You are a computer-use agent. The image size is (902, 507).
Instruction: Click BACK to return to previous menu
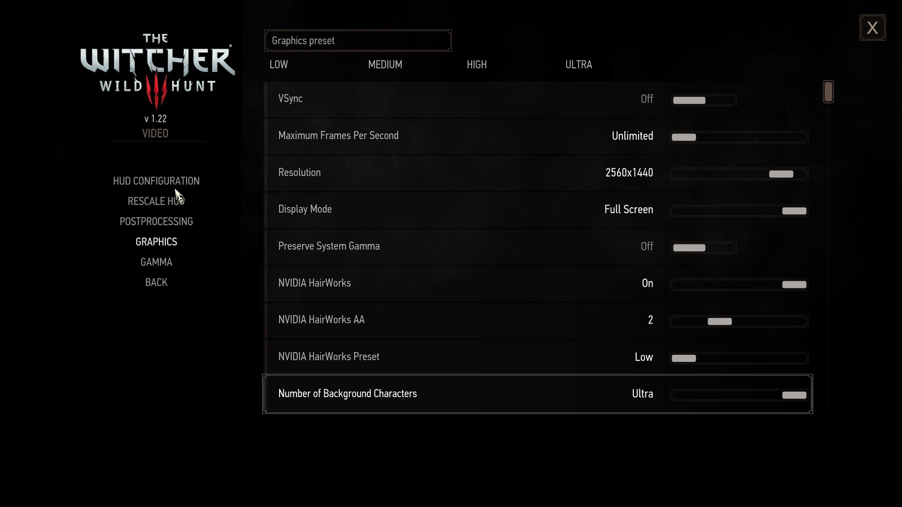[156, 282]
